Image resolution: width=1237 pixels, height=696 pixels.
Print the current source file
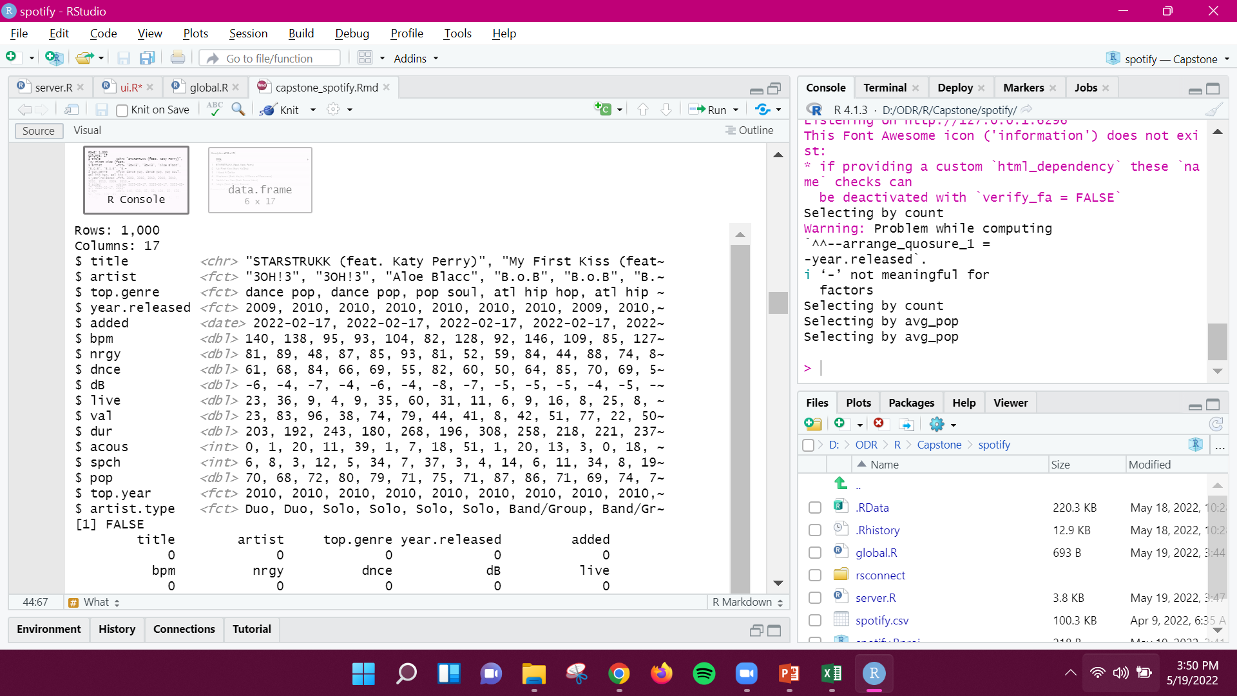178,57
